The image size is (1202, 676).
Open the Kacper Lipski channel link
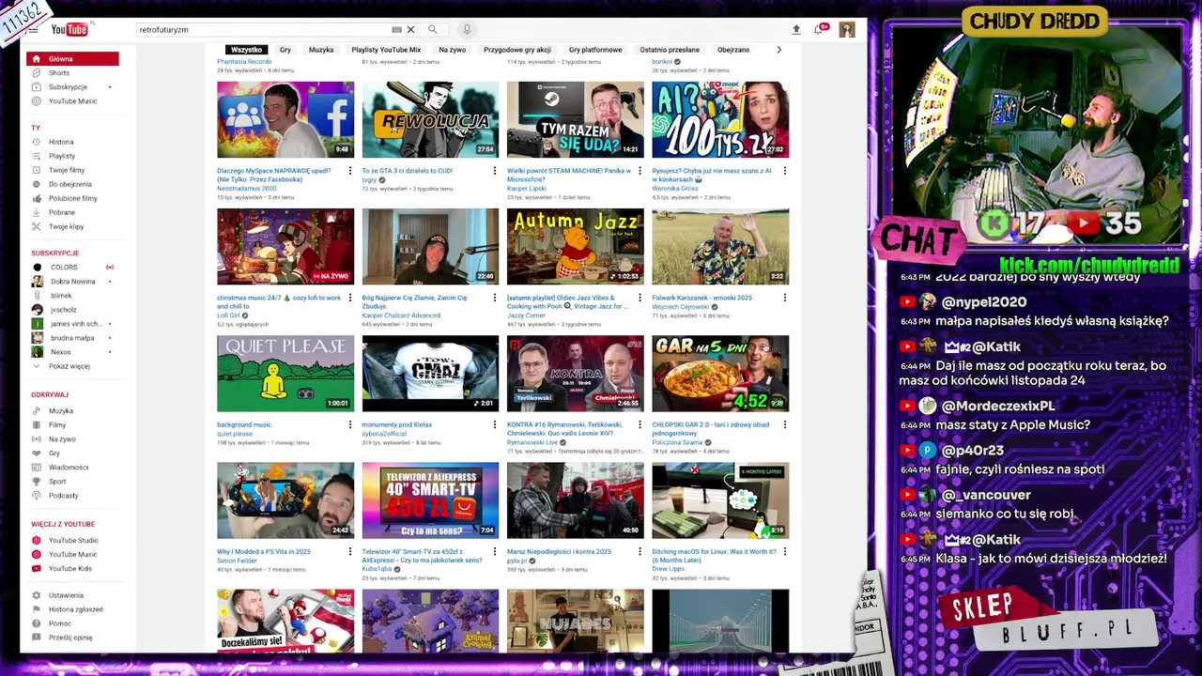pyautogui.click(x=527, y=188)
